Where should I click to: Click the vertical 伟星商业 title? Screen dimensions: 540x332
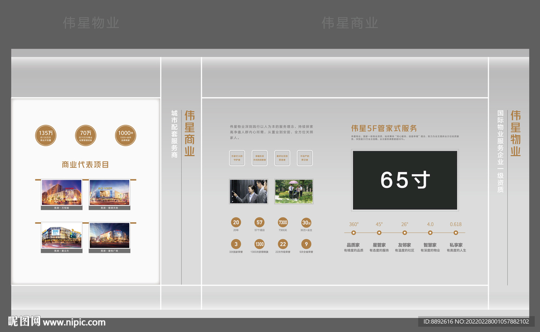tap(189, 133)
